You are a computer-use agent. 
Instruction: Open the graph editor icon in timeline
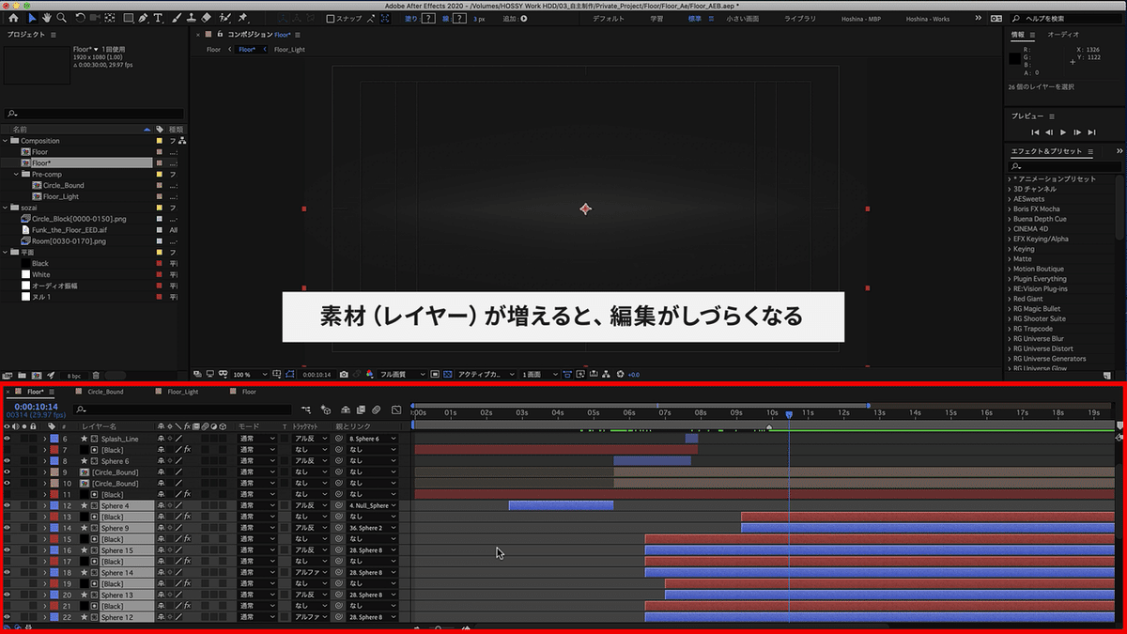395,410
